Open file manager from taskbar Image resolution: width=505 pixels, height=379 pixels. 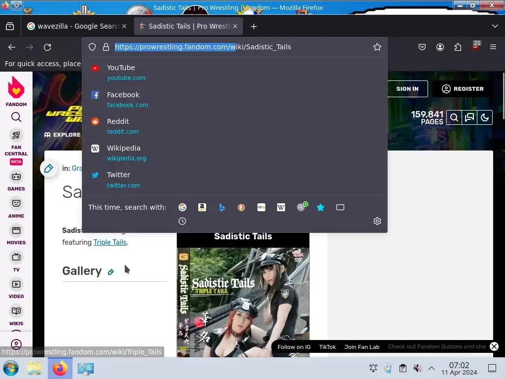pyautogui.click(x=35, y=368)
